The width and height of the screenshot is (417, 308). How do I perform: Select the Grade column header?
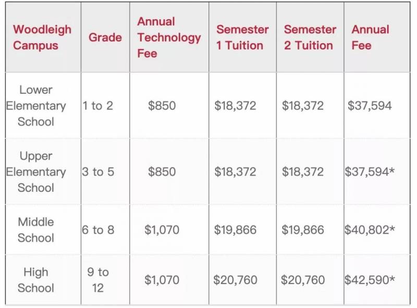pos(105,38)
